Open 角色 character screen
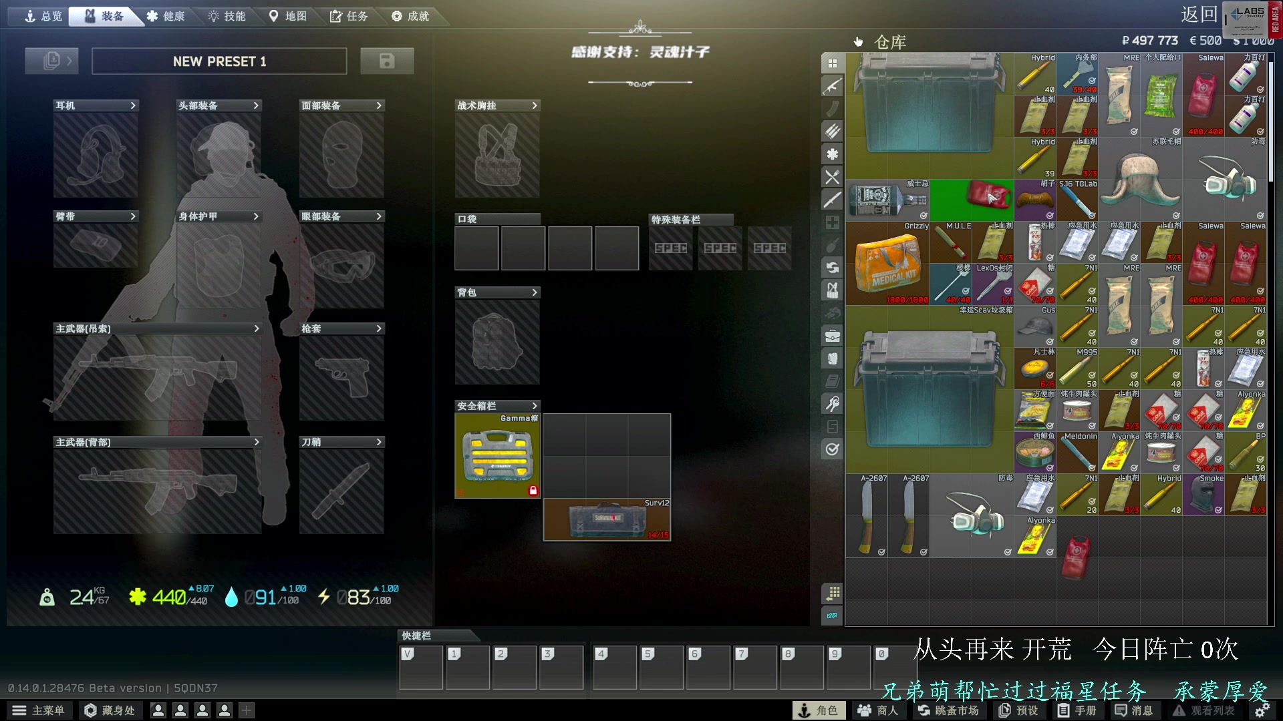This screenshot has height=721, width=1283. click(819, 710)
